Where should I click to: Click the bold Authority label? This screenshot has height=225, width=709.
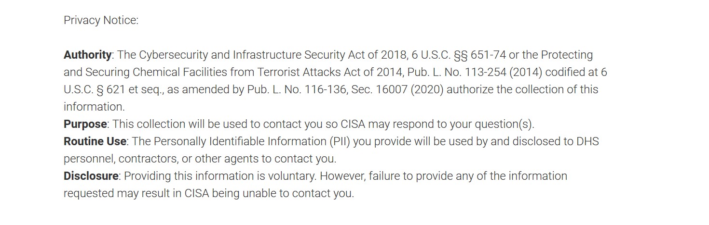pos(87,55)
